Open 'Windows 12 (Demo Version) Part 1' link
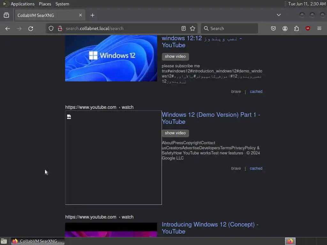327x245 pixels. click(211, 118)
